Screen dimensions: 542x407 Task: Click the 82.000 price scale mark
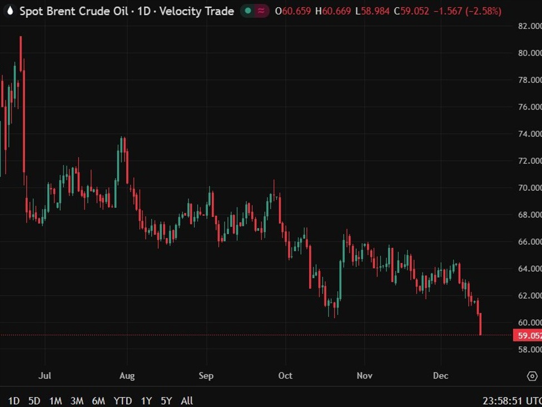tap(528, 25)
